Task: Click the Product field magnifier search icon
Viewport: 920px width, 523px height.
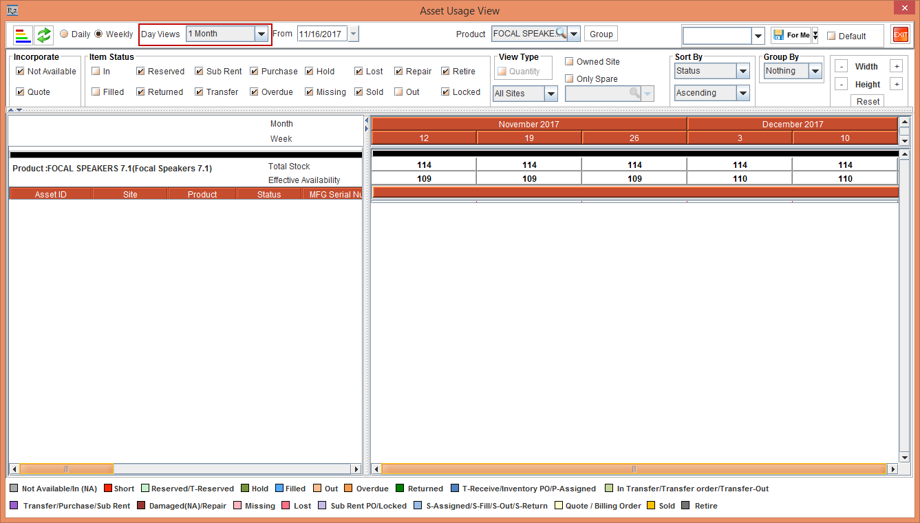Action: 561,34
